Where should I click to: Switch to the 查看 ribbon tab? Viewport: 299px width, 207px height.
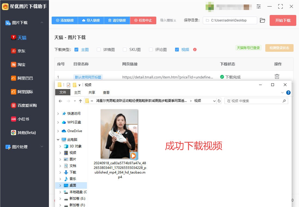(x=106, y=93)
